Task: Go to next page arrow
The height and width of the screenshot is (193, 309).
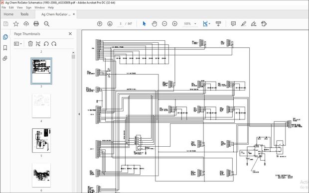Action: tap(110, 24)
